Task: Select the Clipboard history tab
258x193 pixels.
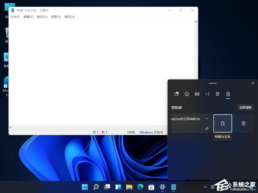Action: pos(228,94)
